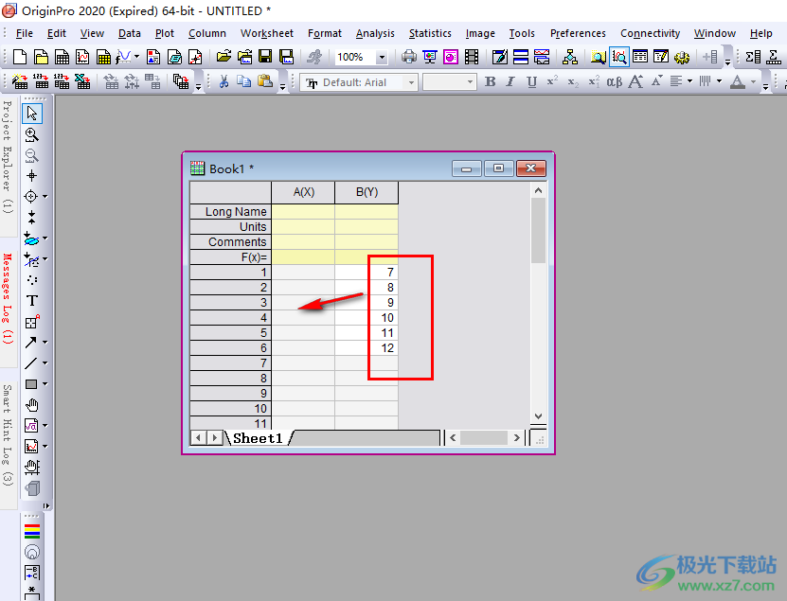Create a new workbook from toolbar
Viewport: 787px width, 601px height.
[62, 57]
